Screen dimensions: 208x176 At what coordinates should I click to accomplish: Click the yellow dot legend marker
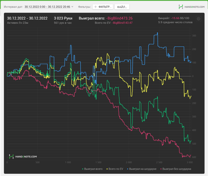coord(107,169)
